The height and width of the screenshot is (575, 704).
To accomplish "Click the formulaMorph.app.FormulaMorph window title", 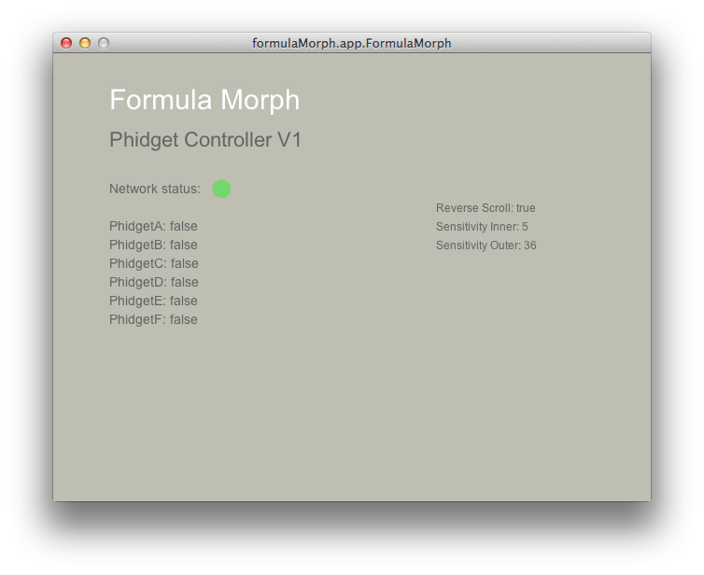I will (x=352, y=43).
